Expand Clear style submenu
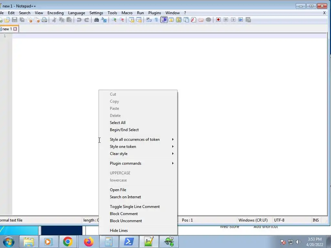331x248 pixels. click(x=138, y=154)
